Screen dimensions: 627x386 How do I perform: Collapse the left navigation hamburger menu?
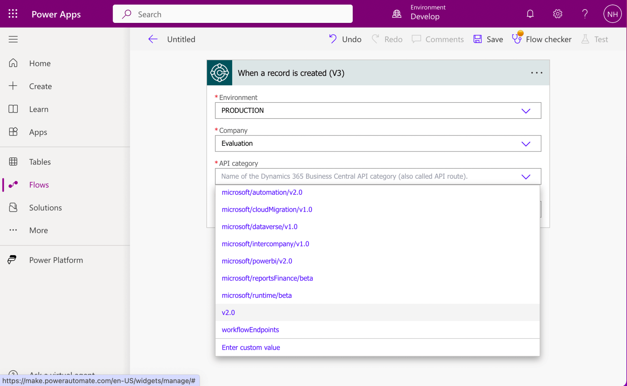tap(13, 39)
